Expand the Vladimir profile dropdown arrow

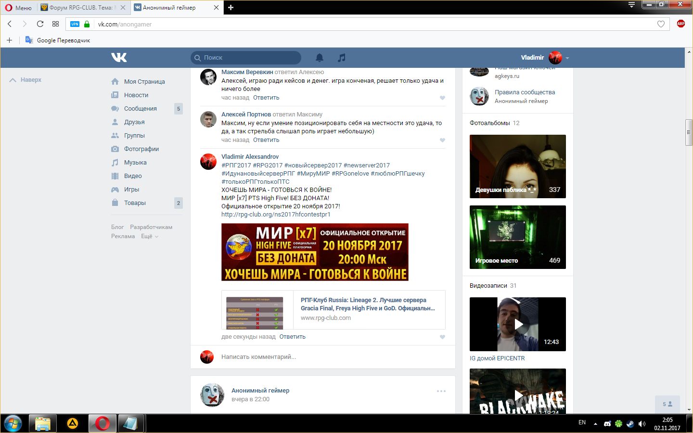coord(567,58)
